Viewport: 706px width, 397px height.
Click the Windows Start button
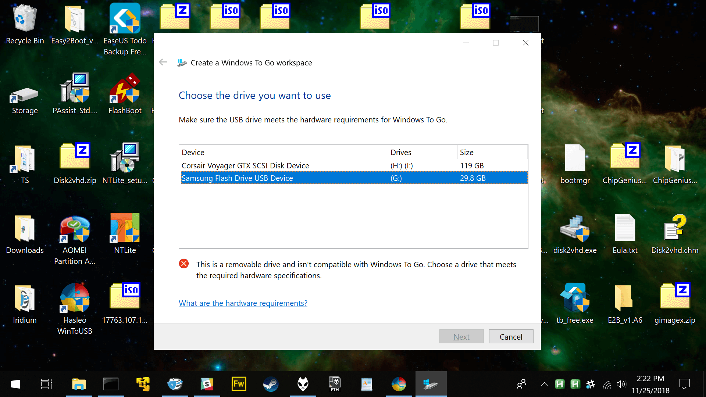coord(15,384)
